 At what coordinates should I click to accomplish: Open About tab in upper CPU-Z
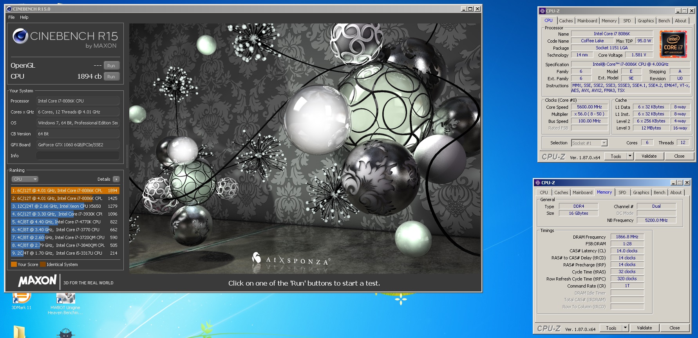click(680, 21)
